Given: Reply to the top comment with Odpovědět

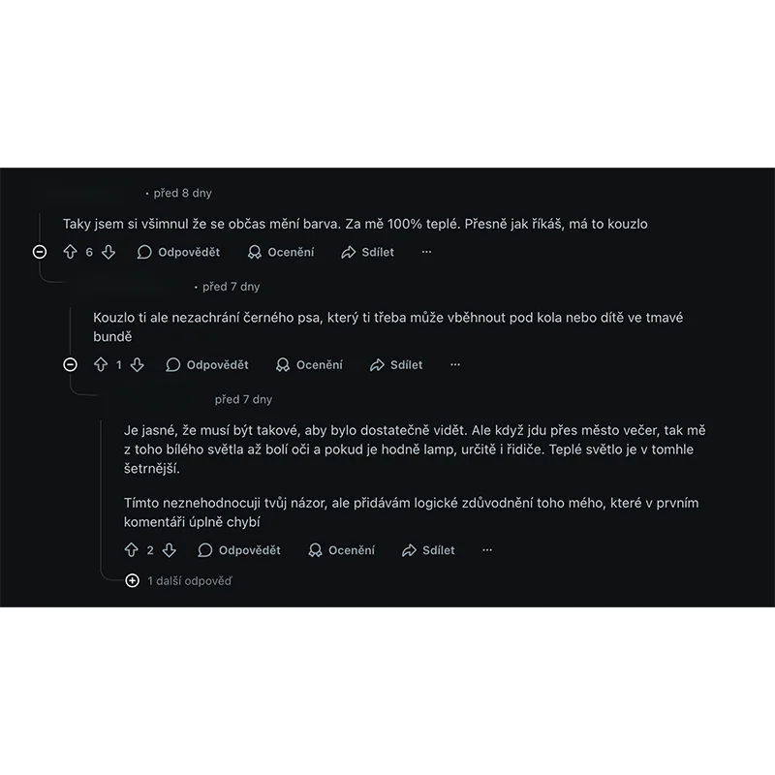Looking at the screenshot, I should pyautogui.click(x=179, y=252).
